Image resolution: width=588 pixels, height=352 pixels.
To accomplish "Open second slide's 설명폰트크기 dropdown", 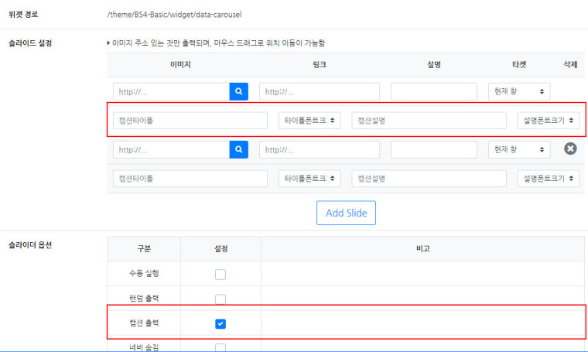I will [x=549, y=179].
